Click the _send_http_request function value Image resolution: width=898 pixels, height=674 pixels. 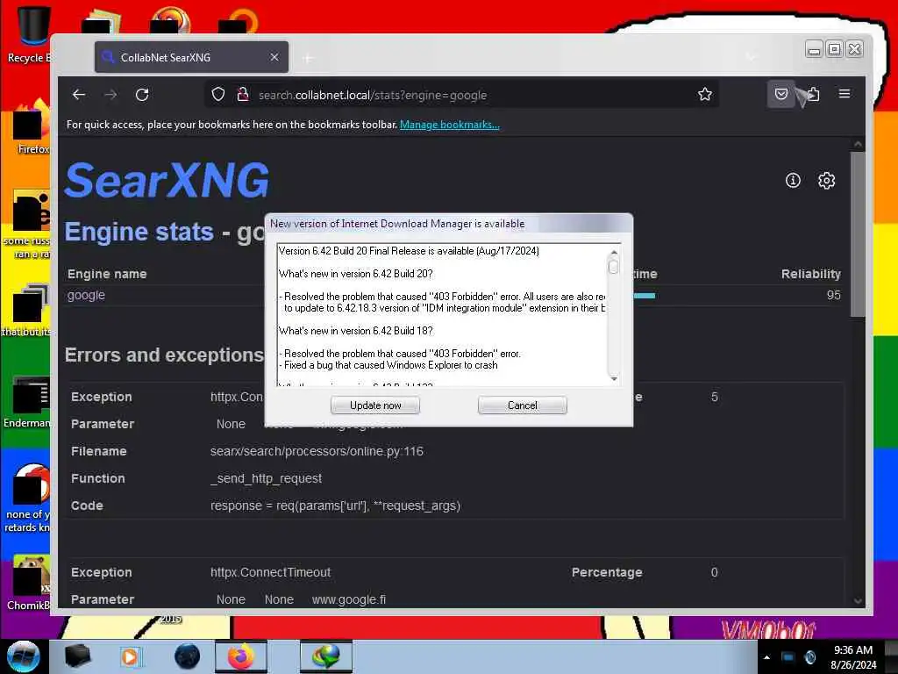click(x=267, y=478)
